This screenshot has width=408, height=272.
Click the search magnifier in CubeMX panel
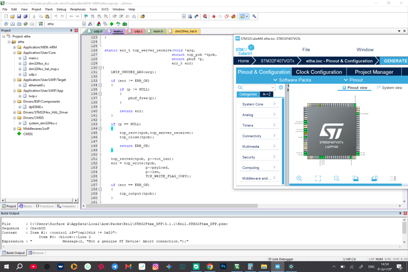(x=239, y=87)
